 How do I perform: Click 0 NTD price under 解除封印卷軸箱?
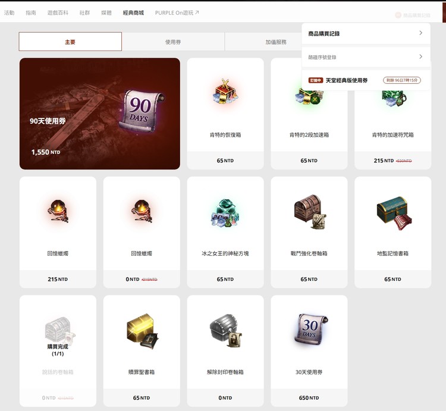(225, 398)
